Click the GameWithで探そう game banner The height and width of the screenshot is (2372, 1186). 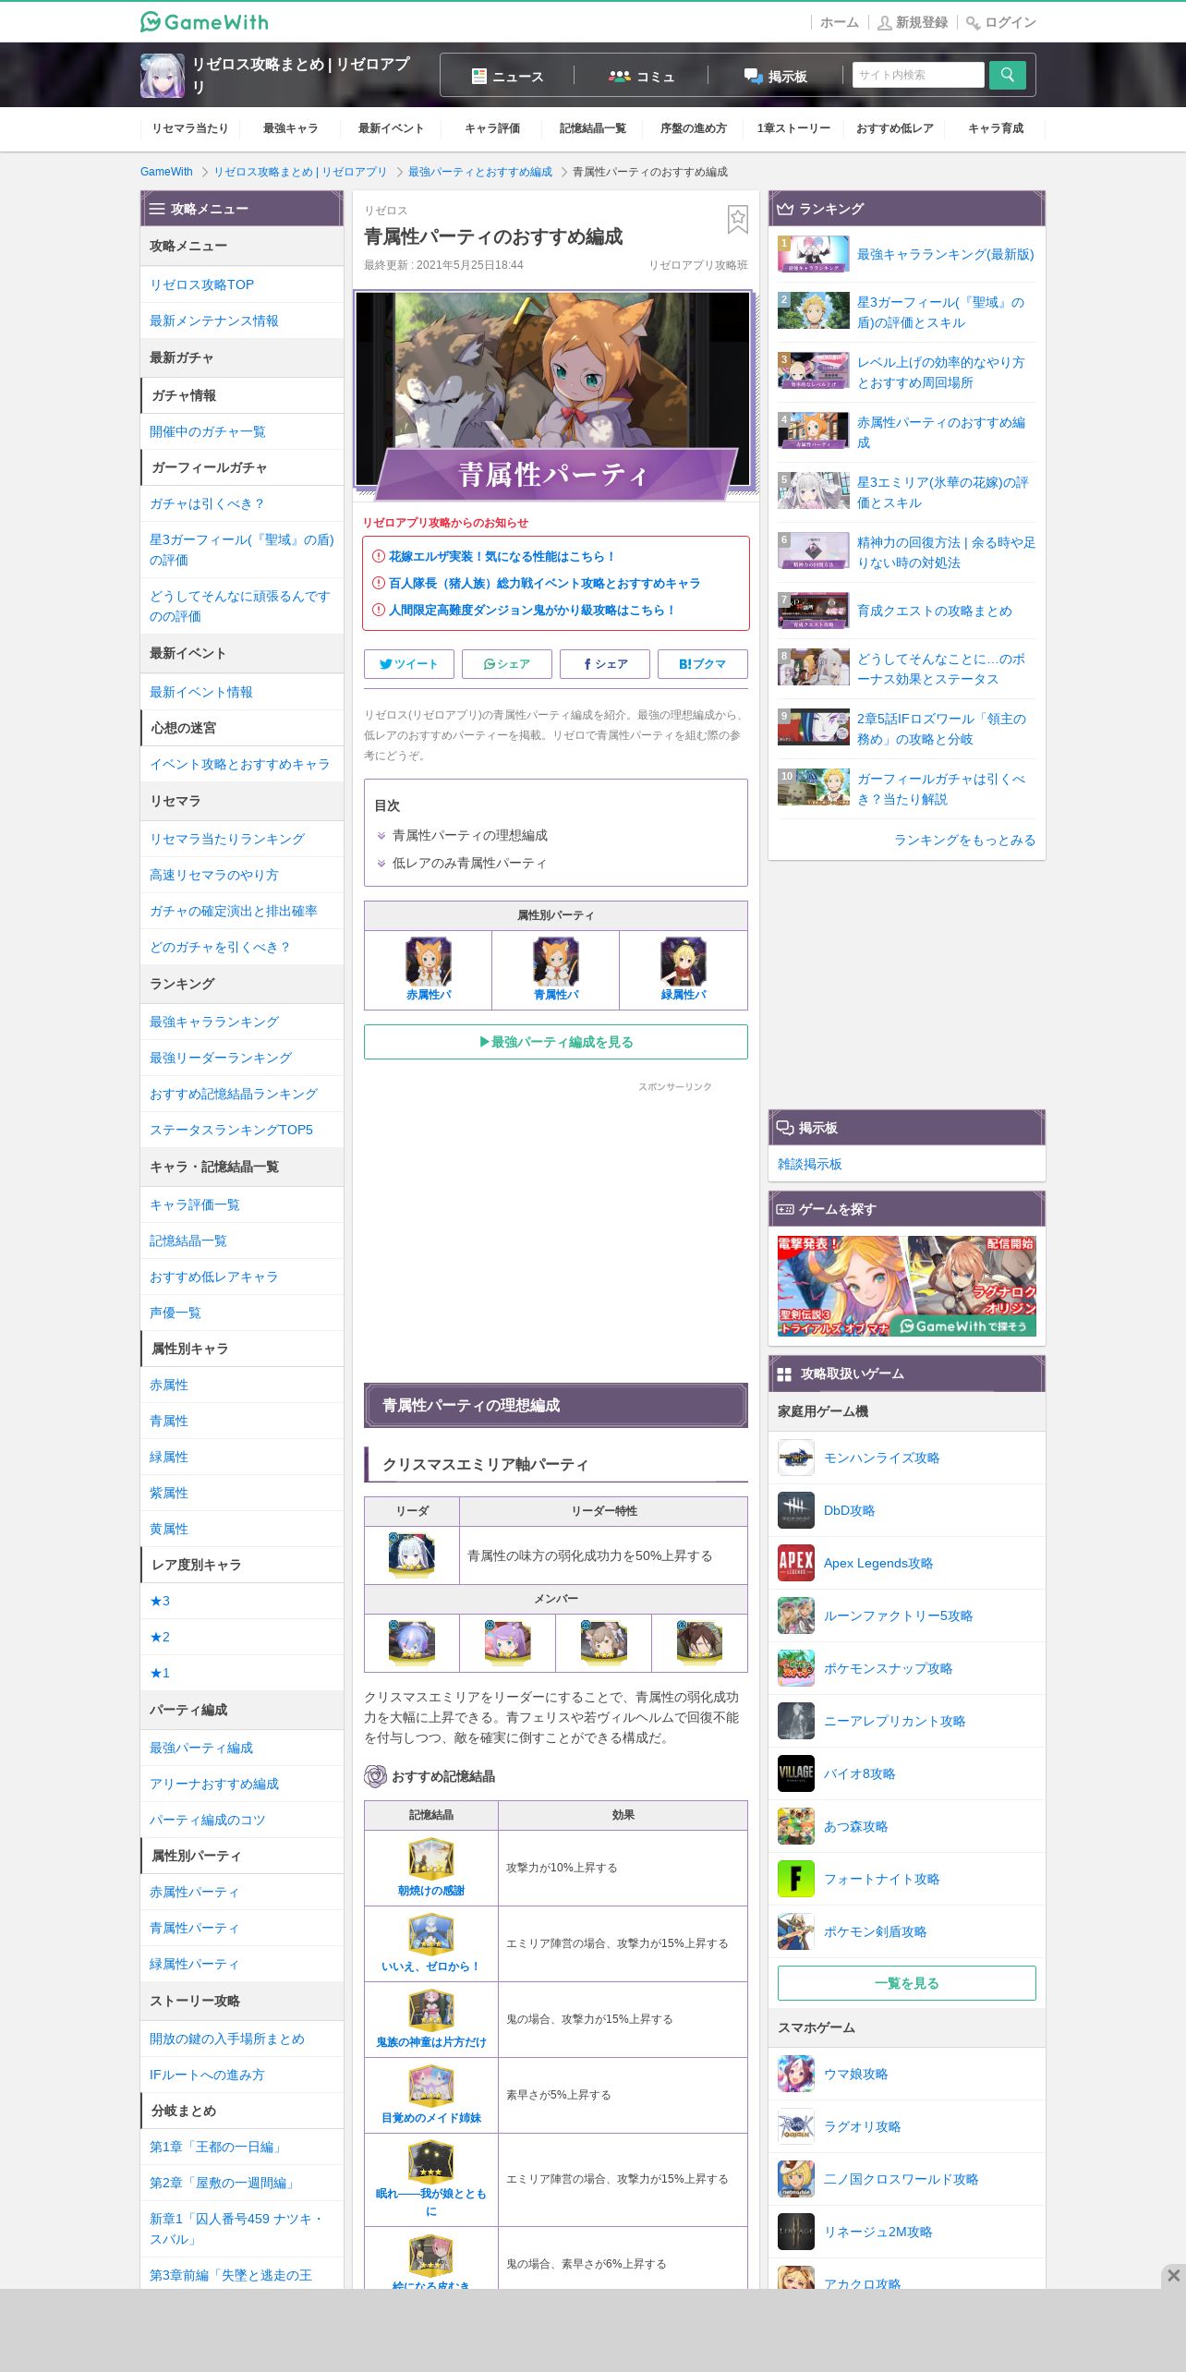pyautogui.click(x=907, y=1286)
